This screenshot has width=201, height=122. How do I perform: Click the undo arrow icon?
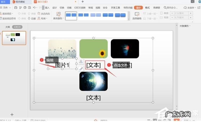click(x=34, y=7)
